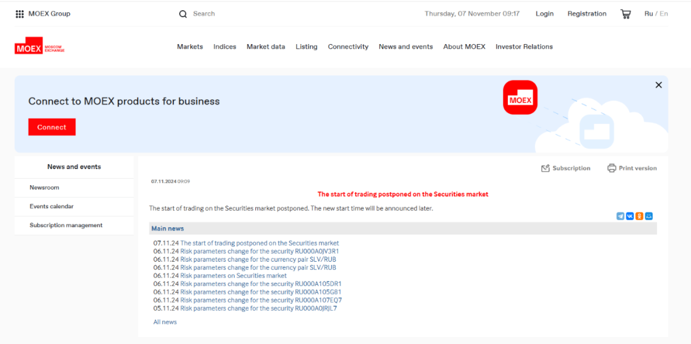Open 07.11.24 trading postponed news link
The image size is (691, 344).
[x=260, y=243]
